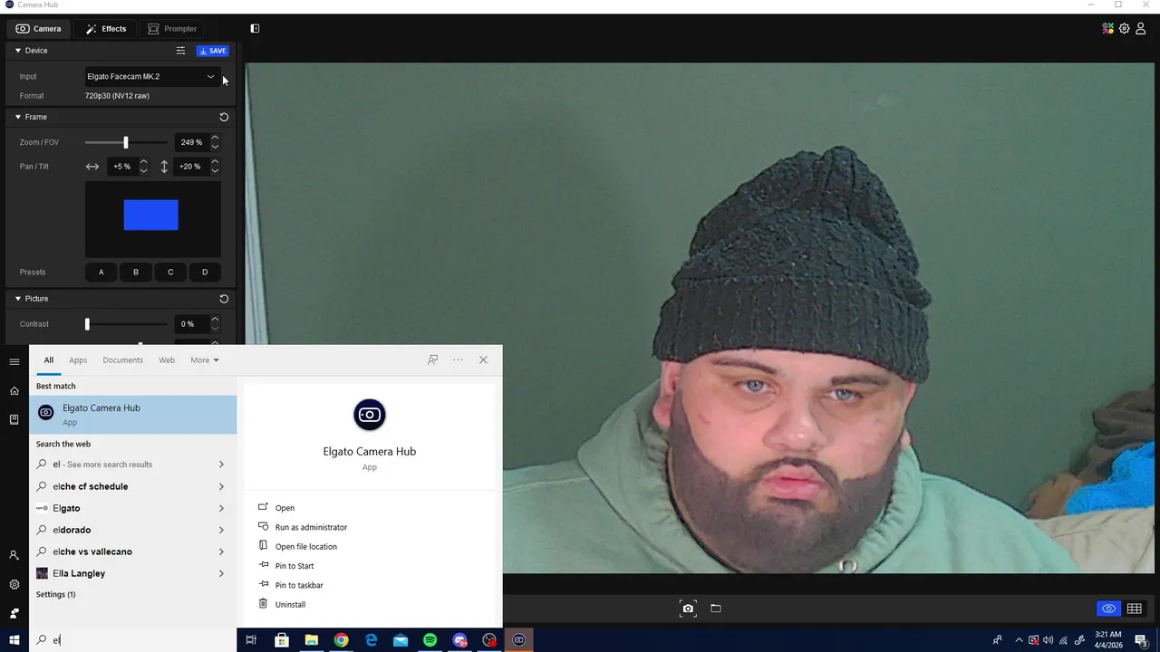Click the blue pan/tilt frame rectangle
Screen dimensions: 1160x652
[151, 215]
